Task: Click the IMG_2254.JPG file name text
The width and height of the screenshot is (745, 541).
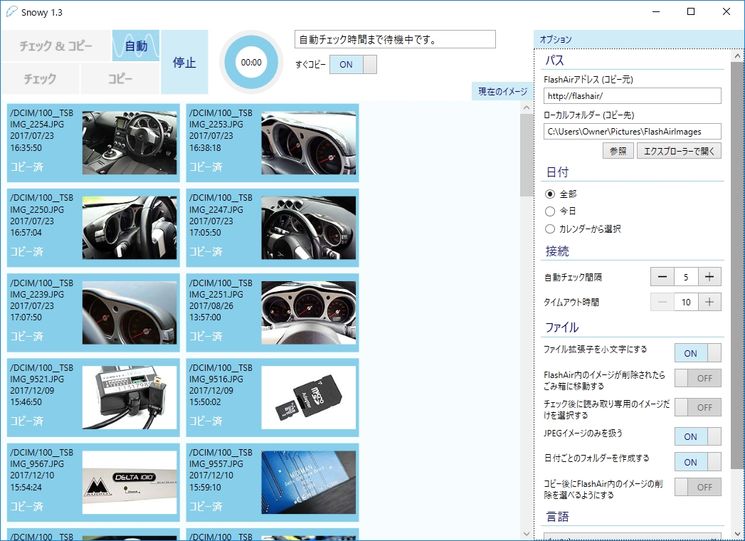Action: pos(37,125)
